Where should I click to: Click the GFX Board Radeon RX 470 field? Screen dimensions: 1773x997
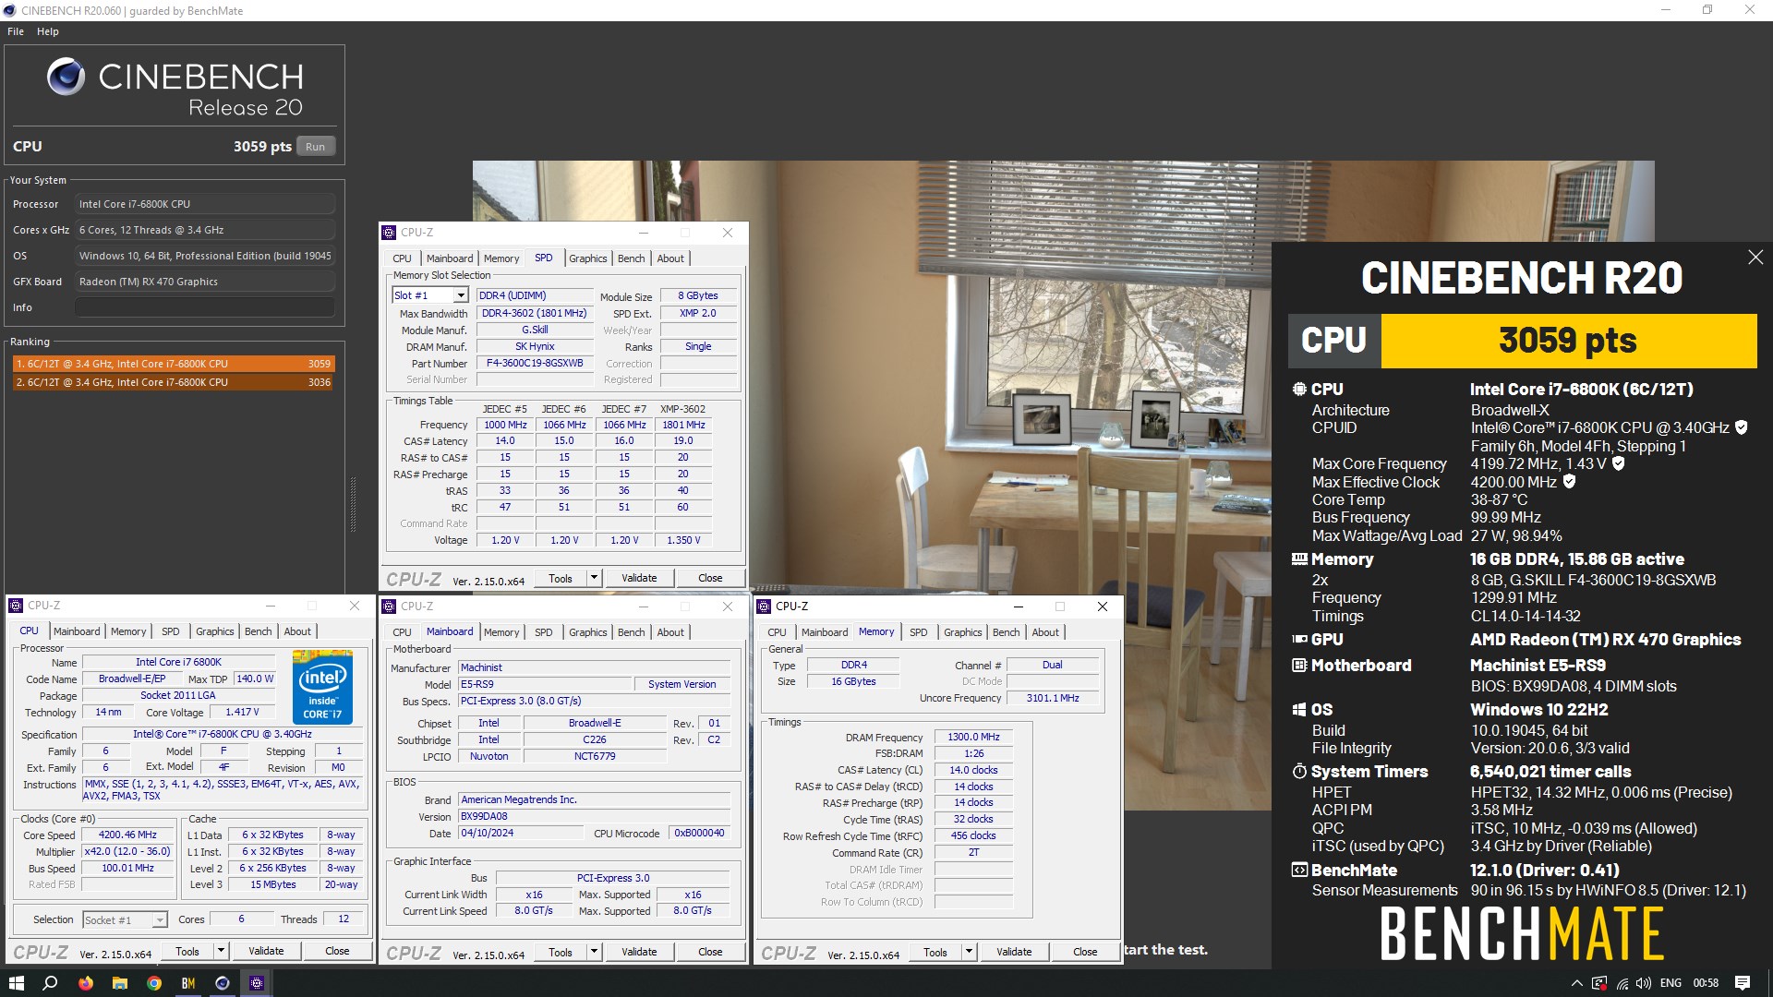205,282
